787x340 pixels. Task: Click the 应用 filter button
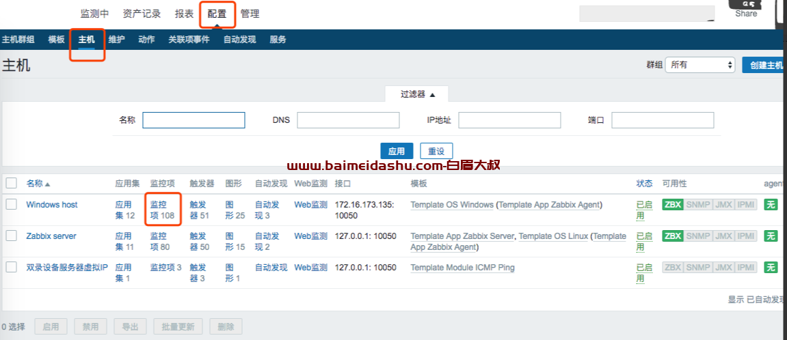tap(397, 151)
